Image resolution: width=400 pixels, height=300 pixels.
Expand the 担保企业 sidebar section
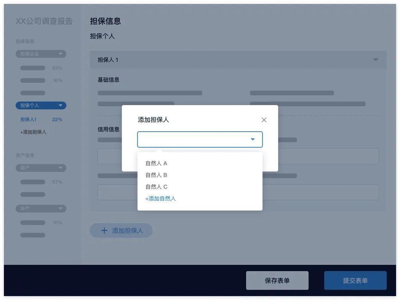[x=41, y=54]
